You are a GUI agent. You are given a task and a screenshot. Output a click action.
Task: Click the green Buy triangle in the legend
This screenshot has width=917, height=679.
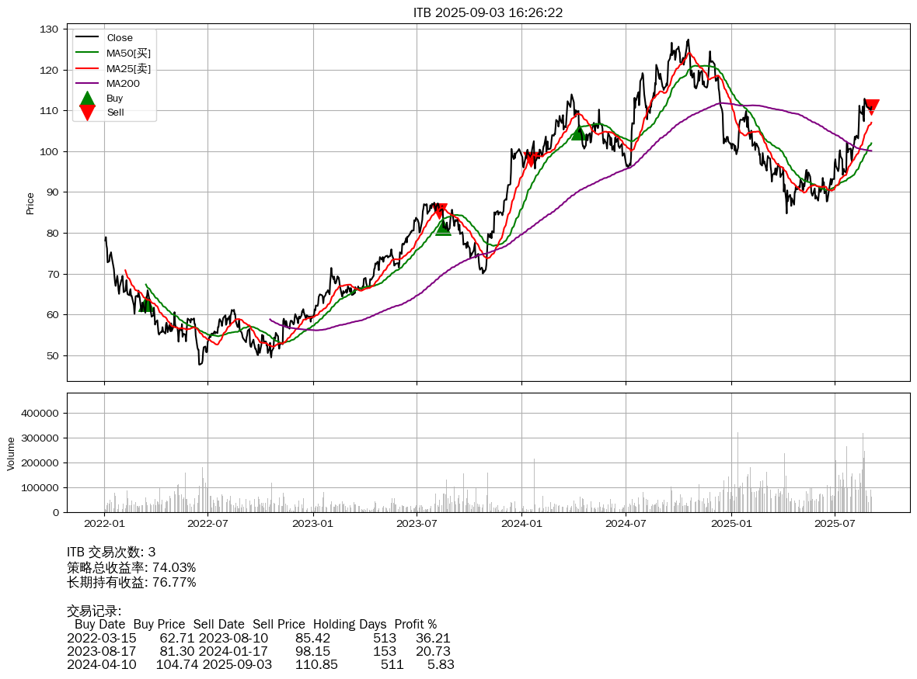(x=87, y=99)
